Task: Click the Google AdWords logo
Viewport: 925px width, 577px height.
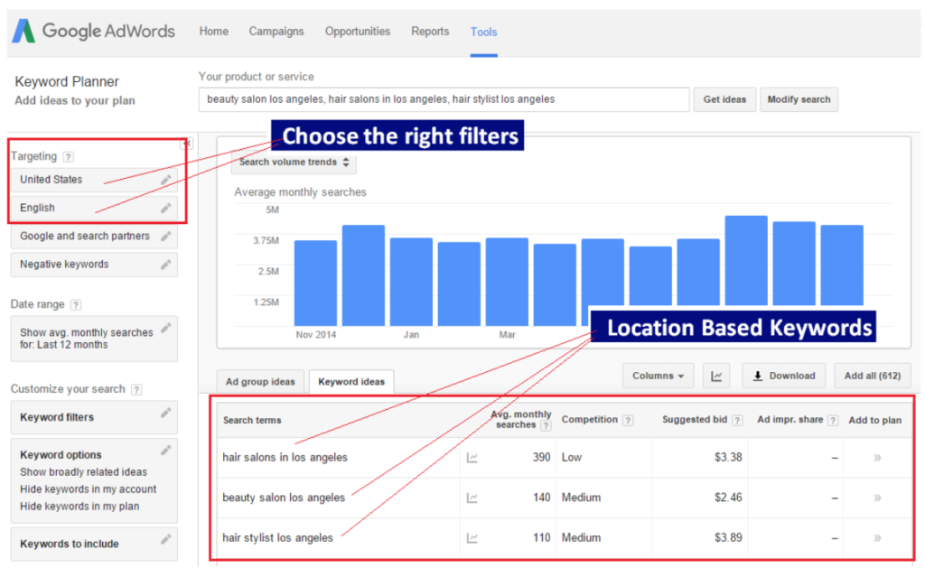Action: (93, 30)
